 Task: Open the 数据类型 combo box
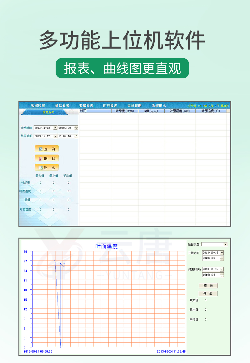[225, 245]
